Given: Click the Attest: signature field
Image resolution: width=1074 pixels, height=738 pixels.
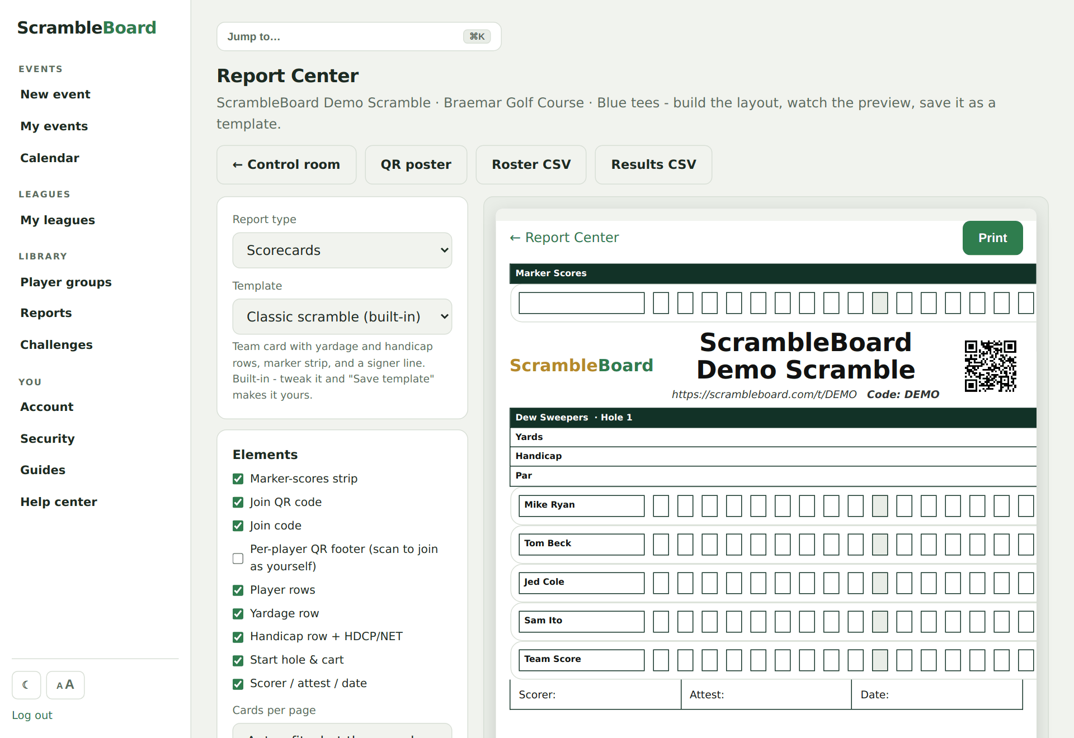Looking at the screenshot, I should pyautogui.click(x=766, y=694).
